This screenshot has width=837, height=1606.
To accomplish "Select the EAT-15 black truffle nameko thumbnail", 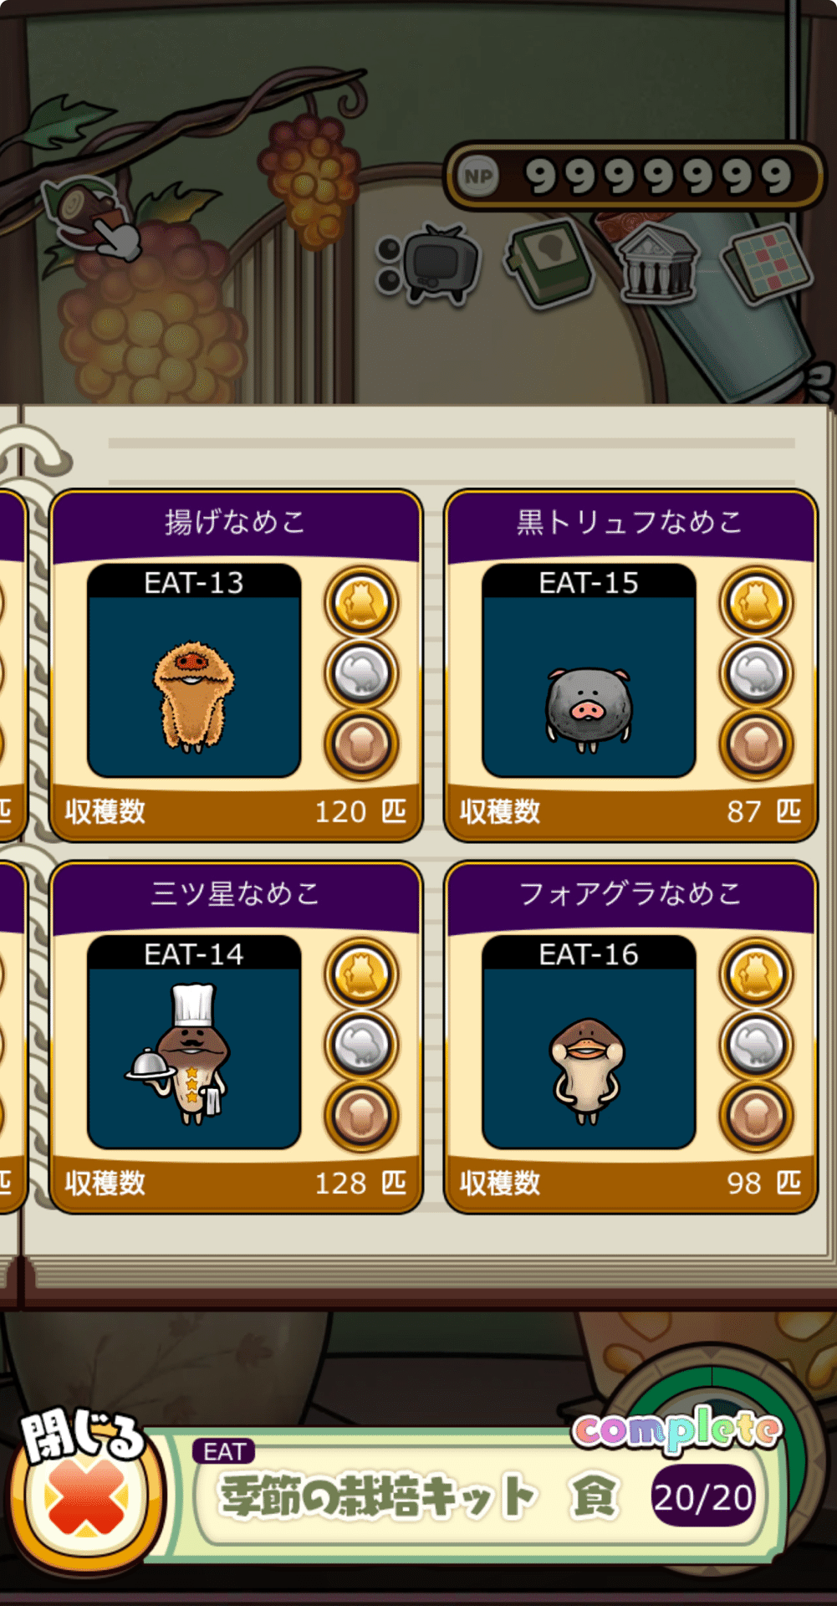I will tap(589, 671).
